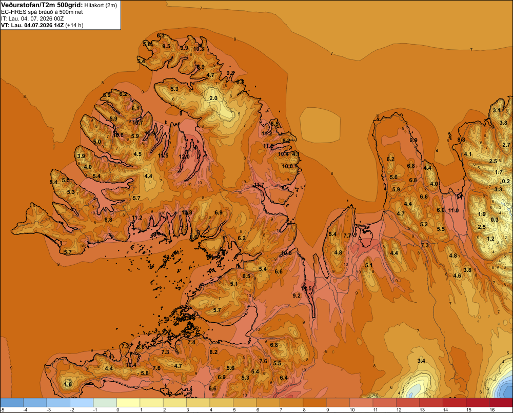
Task: Click the 0.3 temperature label in east
Action: click(x=495, y=220)
